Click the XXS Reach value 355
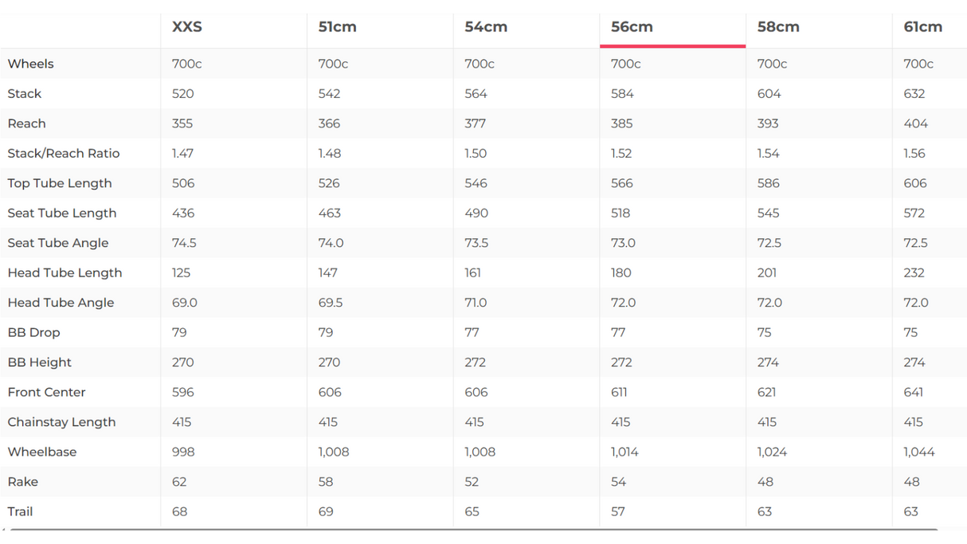The width and height of the screenshot is (967, 544). 182,123
